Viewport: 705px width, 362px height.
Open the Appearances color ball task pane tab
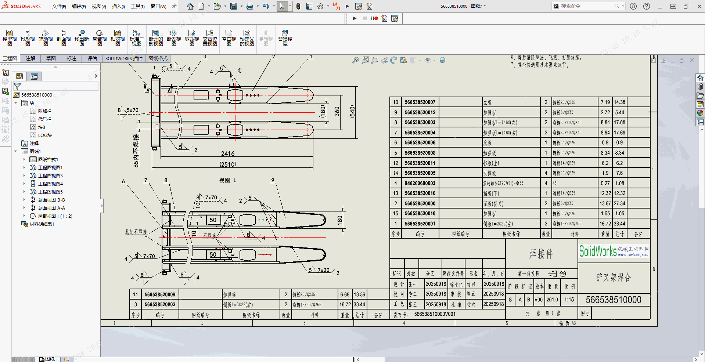pos(700,113)
